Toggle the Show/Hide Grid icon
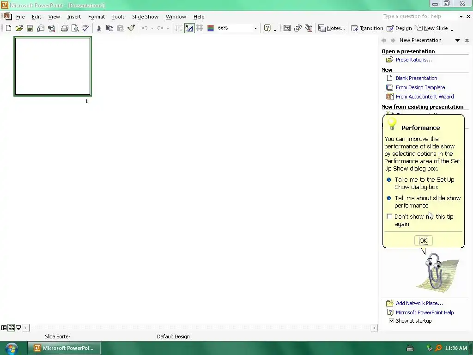This screenshot has width=473, height=355. click(x=200, y=28)
